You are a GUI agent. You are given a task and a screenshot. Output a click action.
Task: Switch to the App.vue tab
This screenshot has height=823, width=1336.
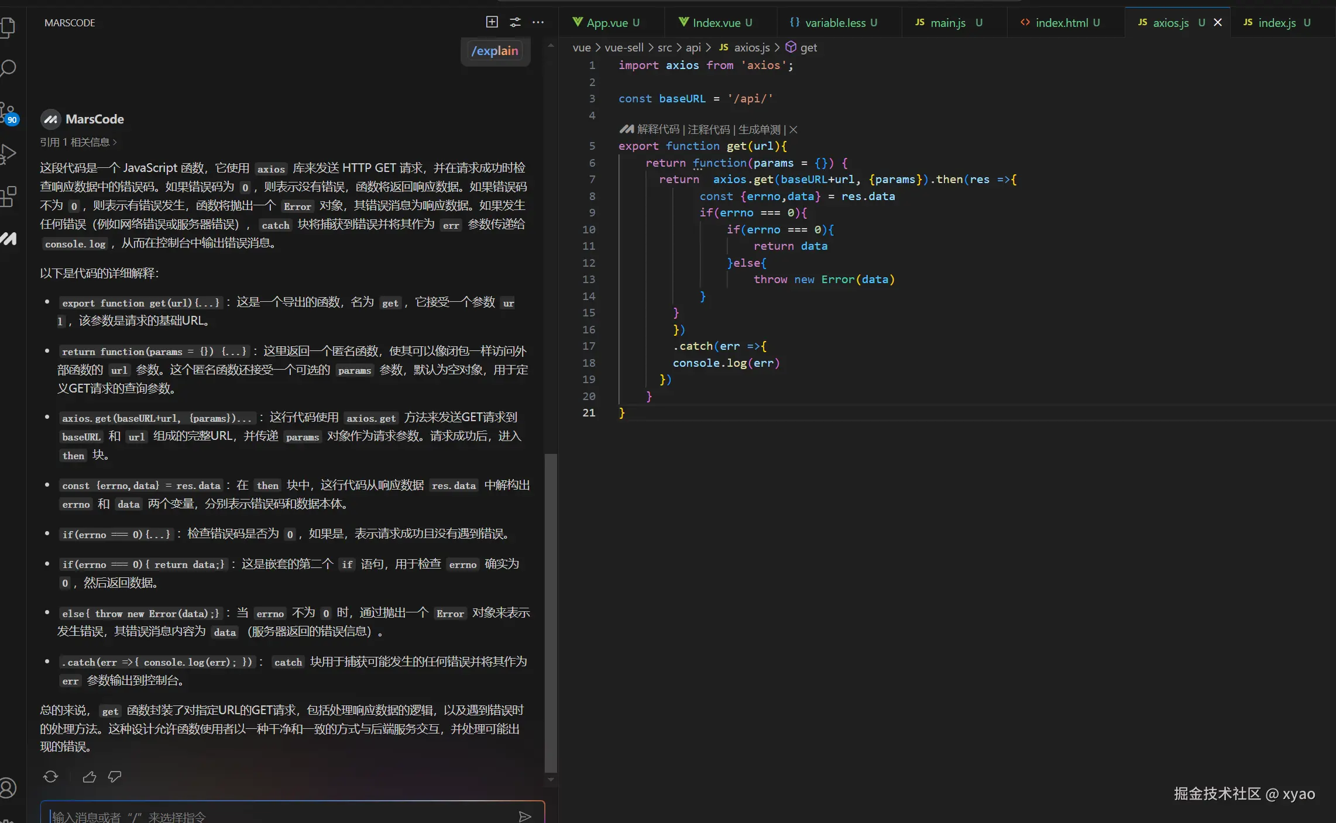tap(606, 23)
